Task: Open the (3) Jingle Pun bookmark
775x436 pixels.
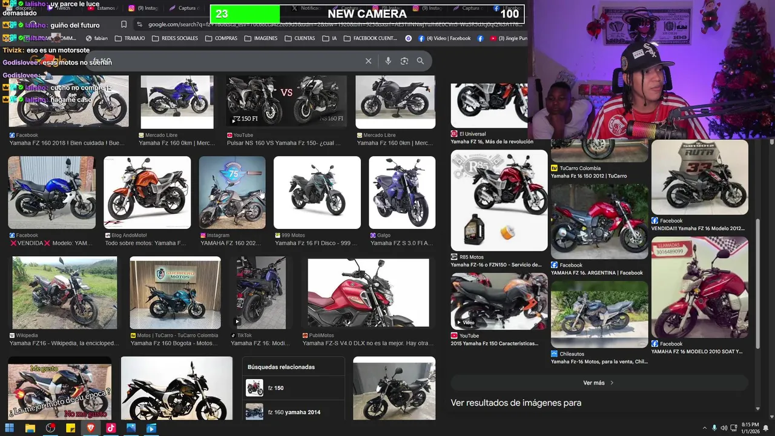Action: point(509,38)
